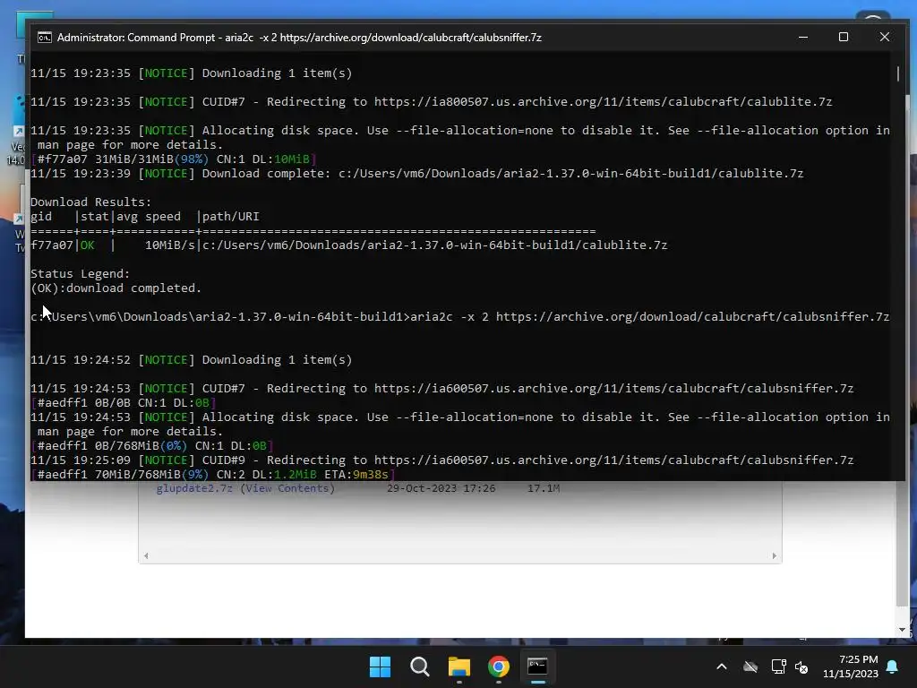This screenshot has width=917, height=688.
Task: Click the text 'Status Legend:'
Action: pyautogui.click(x=80, y=274)
